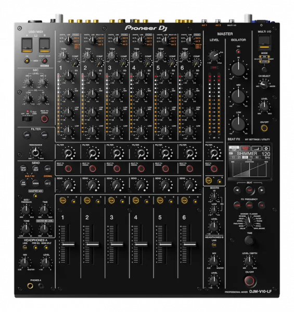
Task: Toggle the LPF filter button
Action: (x=27, y=135)
